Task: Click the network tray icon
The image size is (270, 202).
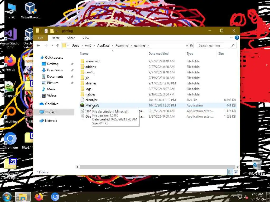Action: coord(239,197)
